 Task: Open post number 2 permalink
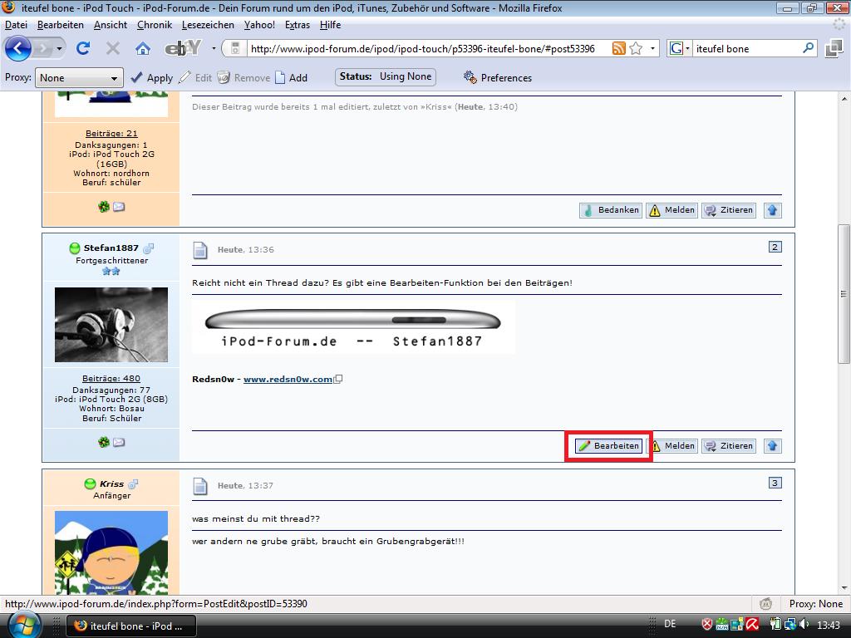tap(775, 247)
